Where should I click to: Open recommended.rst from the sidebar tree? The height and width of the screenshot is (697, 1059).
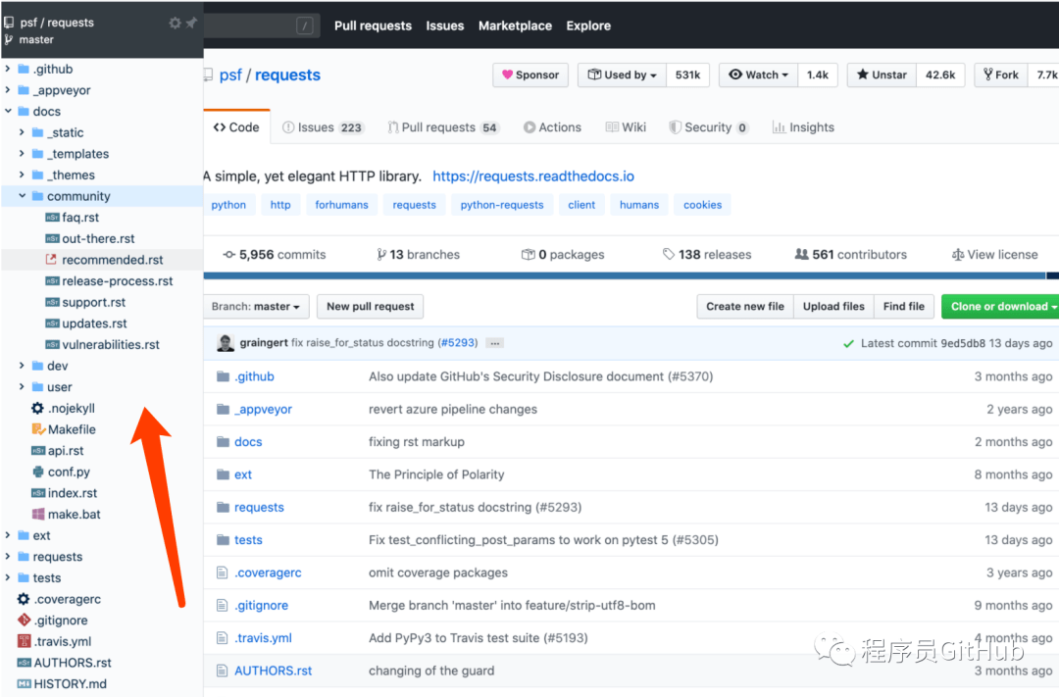(x=112, y=260)
